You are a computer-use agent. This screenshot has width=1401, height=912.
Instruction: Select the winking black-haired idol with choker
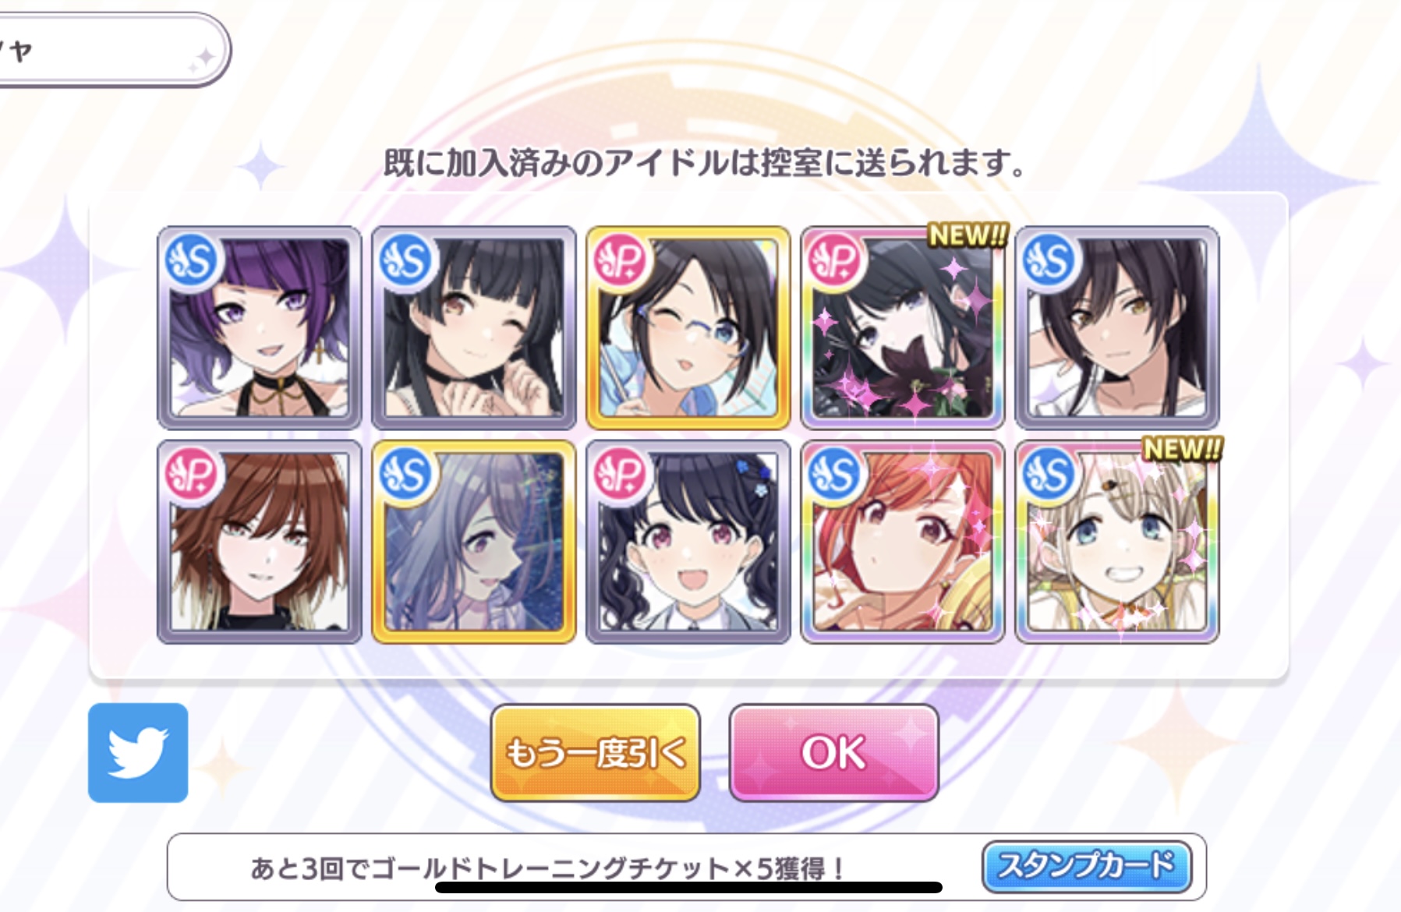coord(474,328)
